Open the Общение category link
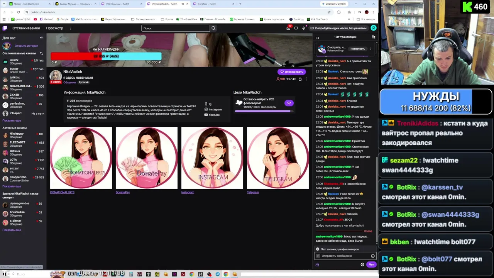 (x=69, y=82)
